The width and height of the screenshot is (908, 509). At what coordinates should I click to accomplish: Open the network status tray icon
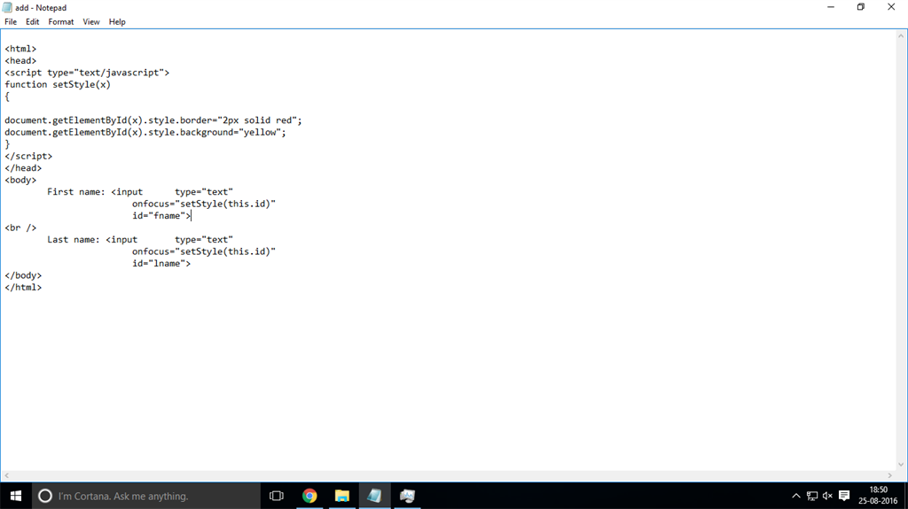point(812,496)
